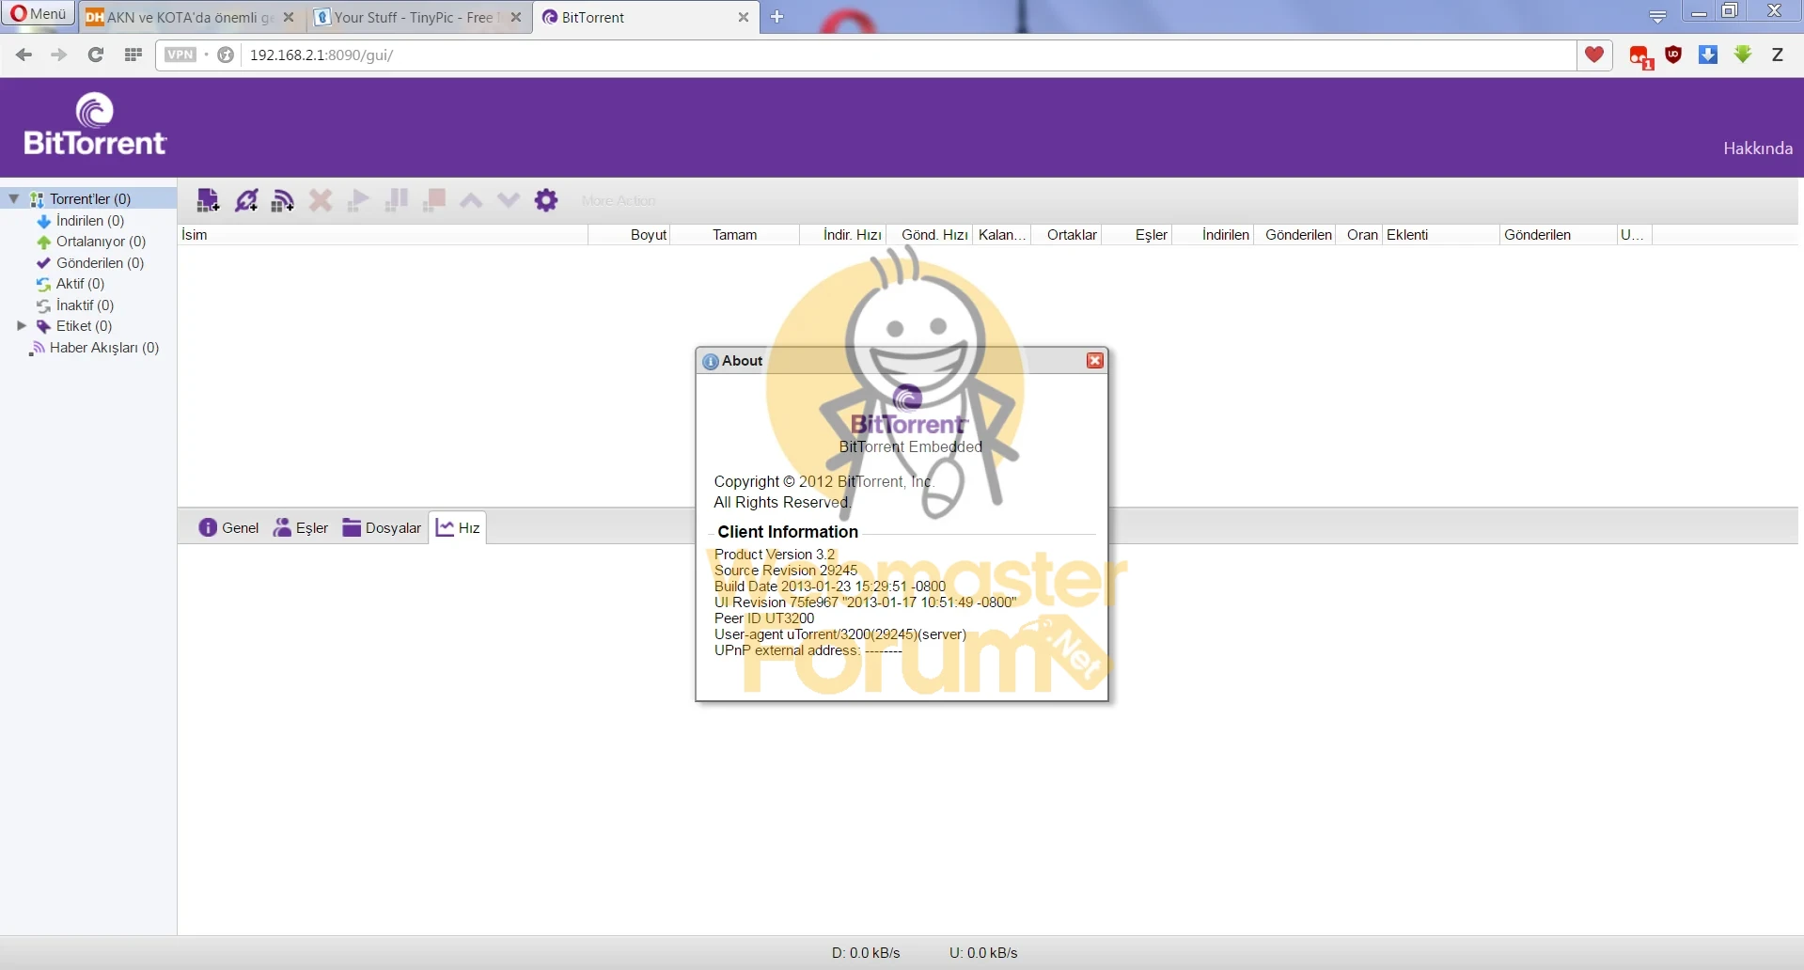1804x970 pixels.
Task: Click the BitTorrent logo in header
Action: [x=94, y=123]
